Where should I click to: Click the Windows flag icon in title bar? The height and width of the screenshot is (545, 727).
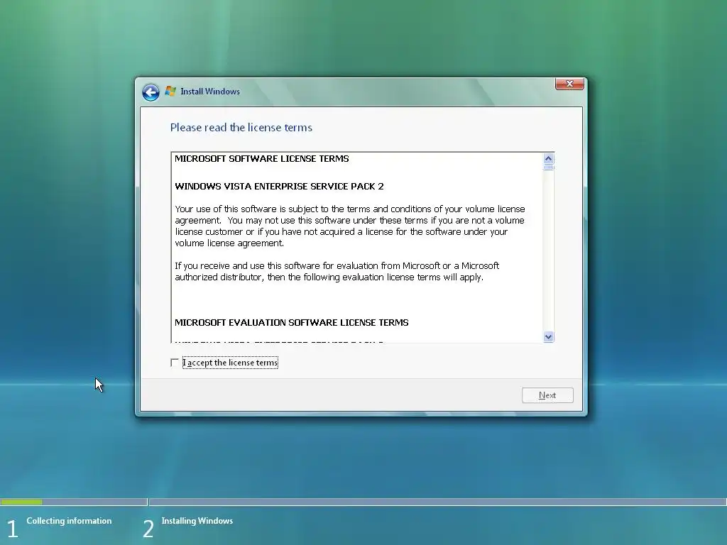[x=170, y=92]
